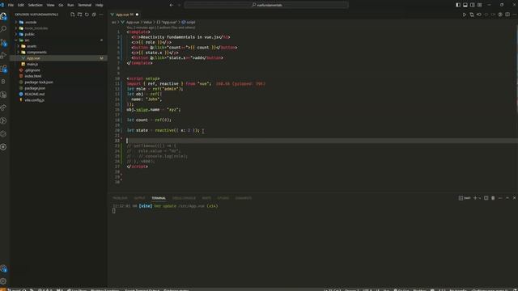Open the Search view in activity bar
This screenshot has width=518, height=291.
pos(3,29)
